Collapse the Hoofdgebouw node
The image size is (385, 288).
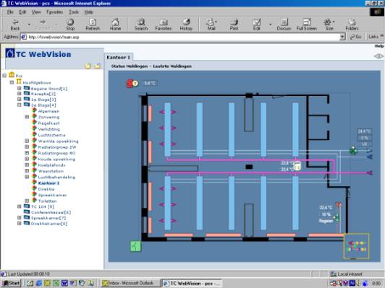12,82
